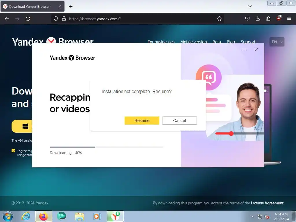The width and height of the screenshot is (296, 222).
Task: Open Windows Explorer from the taskbar
Action: click(79, 216)
